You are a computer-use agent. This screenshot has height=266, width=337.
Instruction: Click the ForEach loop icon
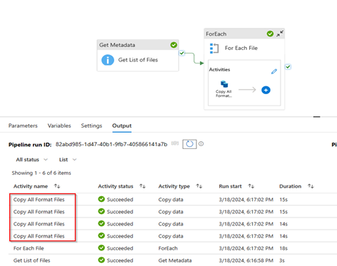point(214,48)
